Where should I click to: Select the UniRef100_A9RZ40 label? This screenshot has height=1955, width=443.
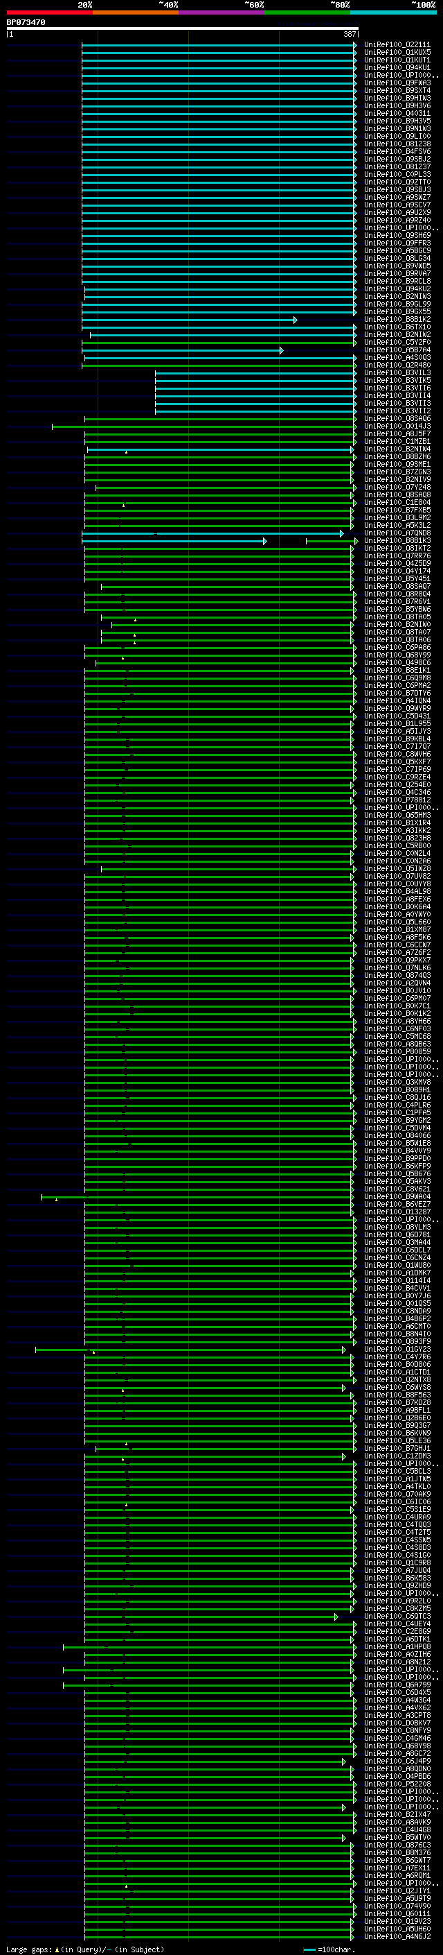pyautogui.click(x=397, y=220)
